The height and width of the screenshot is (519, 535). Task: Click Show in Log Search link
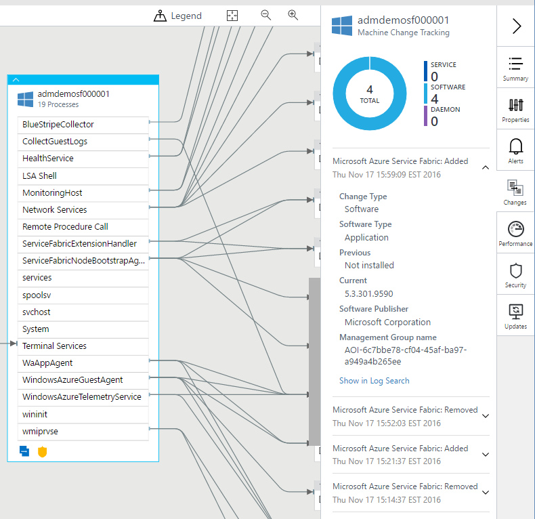coord(374,381)
